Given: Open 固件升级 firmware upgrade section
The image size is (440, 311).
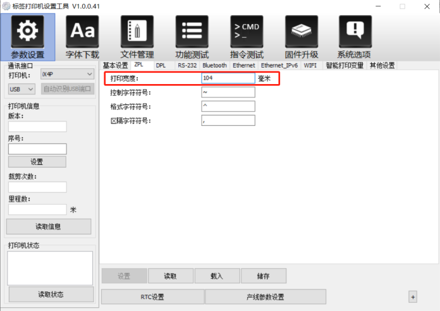Looking at the screenshot, I should pos(302,37).
